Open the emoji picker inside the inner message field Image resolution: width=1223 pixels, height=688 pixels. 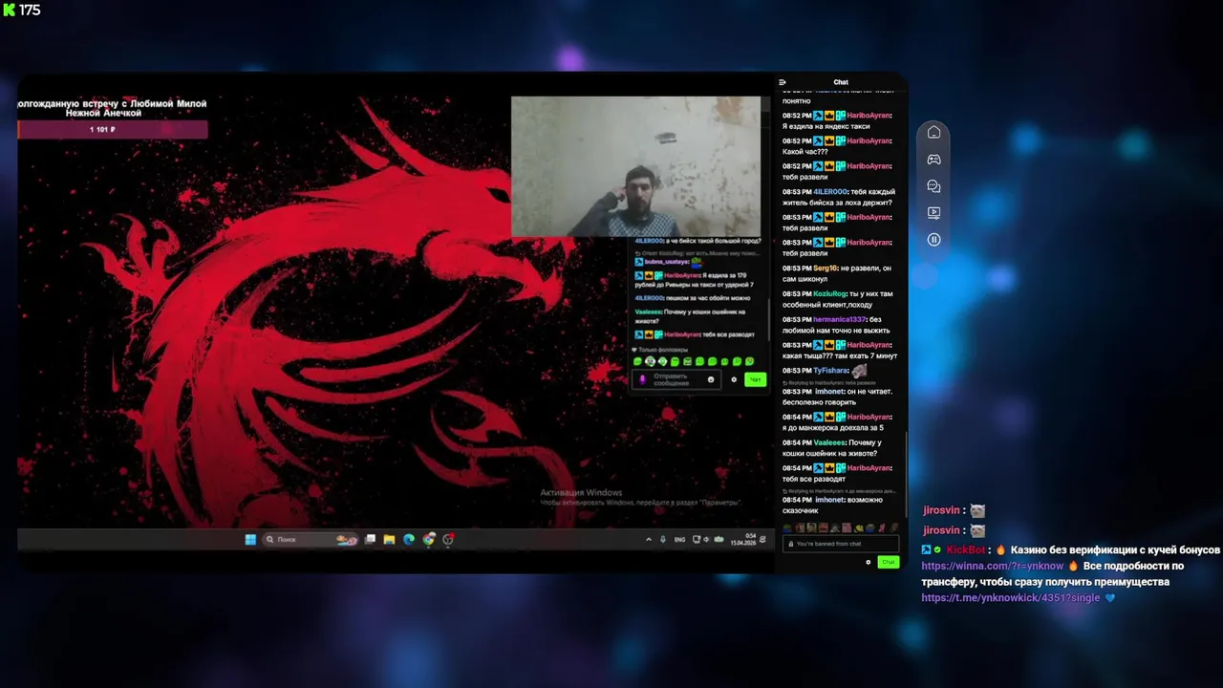[x=711, y=379]
